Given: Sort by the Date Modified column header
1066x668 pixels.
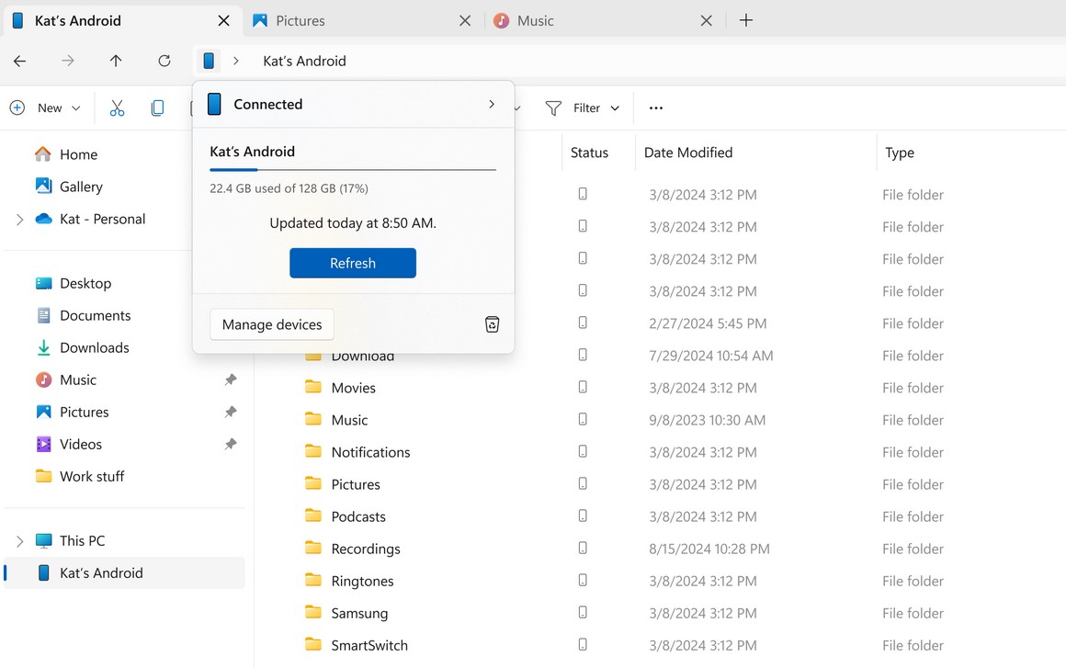Looking at the screenshot, I should 688,153.
